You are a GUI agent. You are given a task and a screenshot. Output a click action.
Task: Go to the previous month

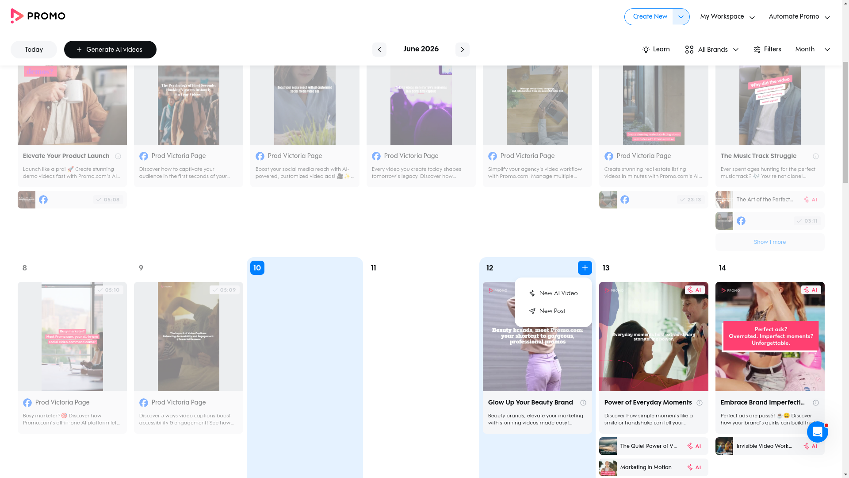point(379,50)
